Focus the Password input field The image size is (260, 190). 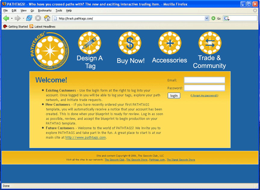click(x=204, y=88)
